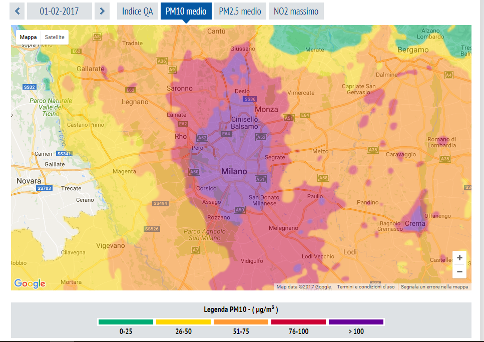Image resolution: width=484 pixels, height=342 pixels.
Task: Switch to the PM2.5 medio tab
Action: tap(240, 11)
